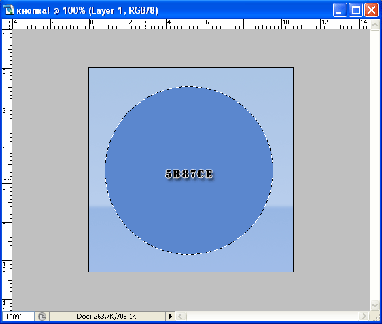Image resolution: width=382 pixels, height=324 pixels.
Task: Click the vertical scrollbar up arrow
Action: click(375, 24)
